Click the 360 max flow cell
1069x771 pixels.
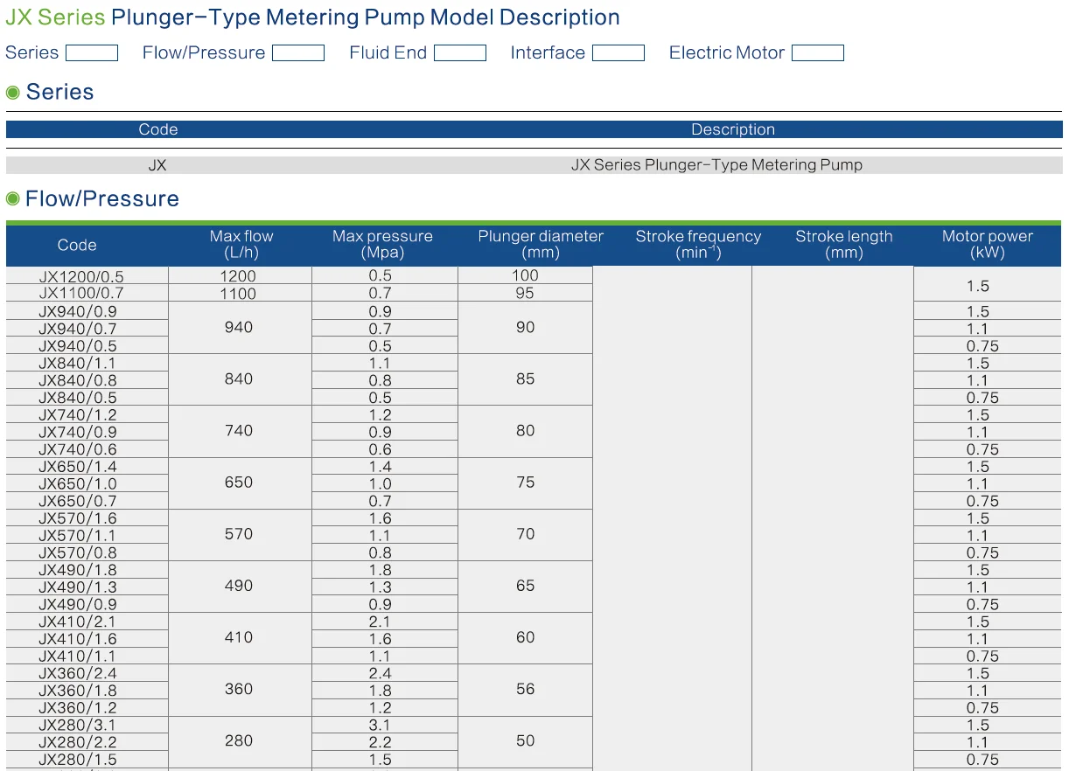[x=239, y=689]
